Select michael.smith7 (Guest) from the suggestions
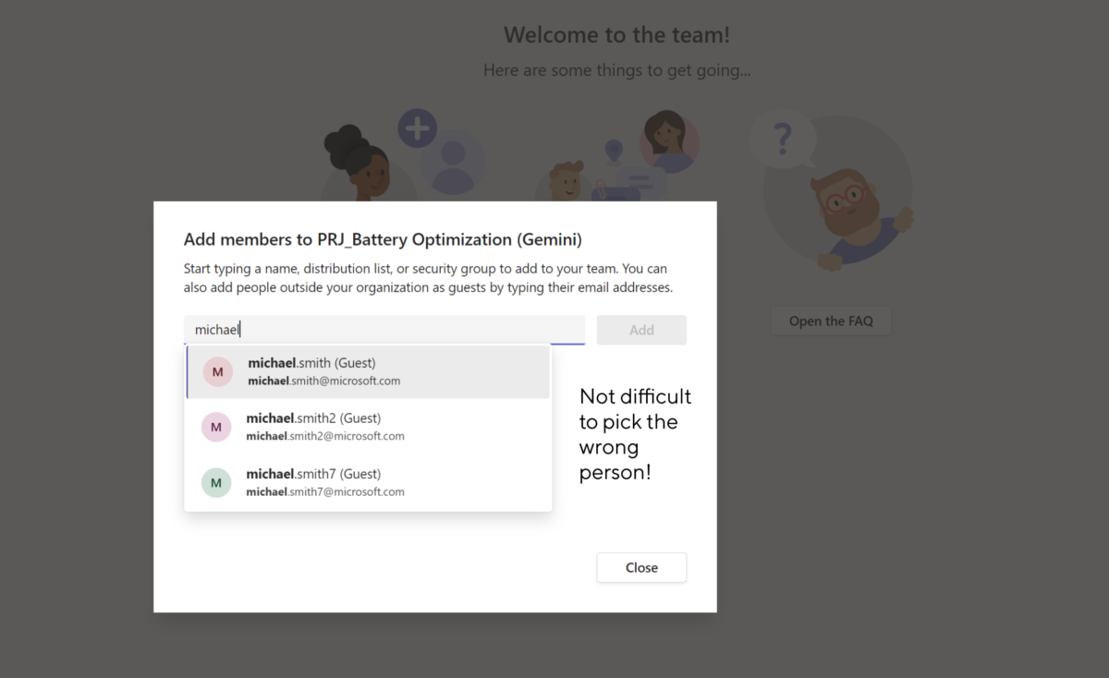This screenshot has height=678, width=1109. [x=367, y=482]
